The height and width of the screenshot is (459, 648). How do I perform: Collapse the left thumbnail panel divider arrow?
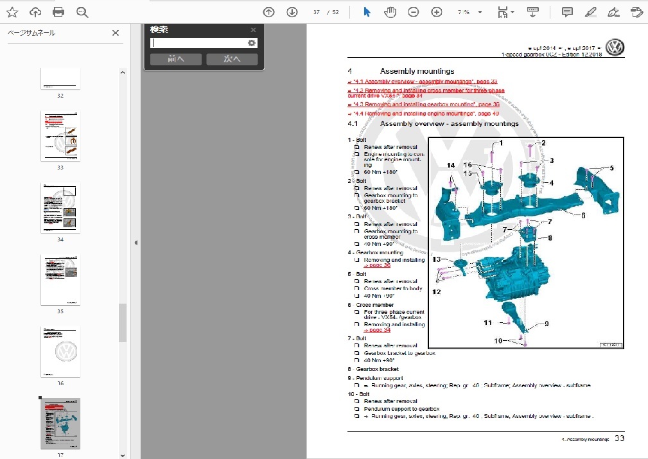[136, 243]
